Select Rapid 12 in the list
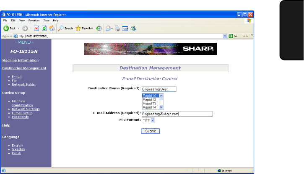304x174 pixels. 150,99
